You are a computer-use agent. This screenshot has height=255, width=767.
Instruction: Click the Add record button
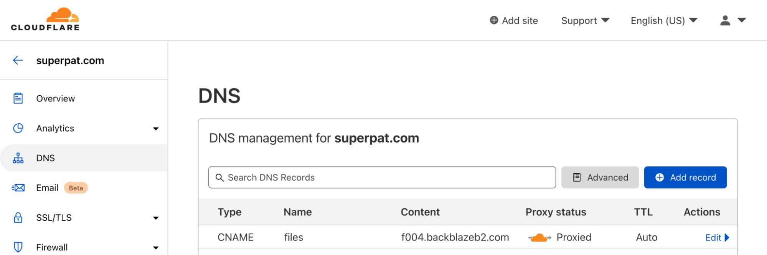point(685,177)
